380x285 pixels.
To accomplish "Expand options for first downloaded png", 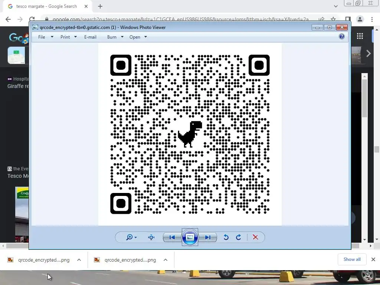I will tap(79, 260).
